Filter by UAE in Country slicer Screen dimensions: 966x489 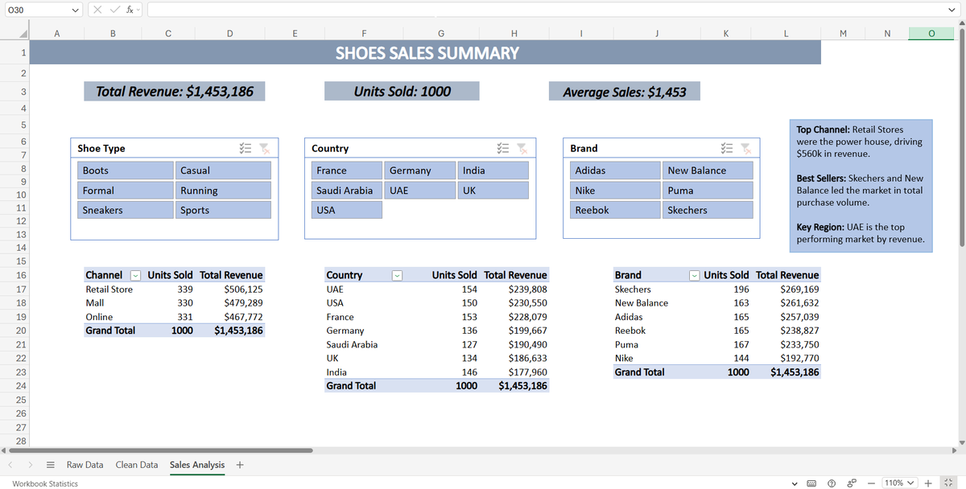(420, 191)
